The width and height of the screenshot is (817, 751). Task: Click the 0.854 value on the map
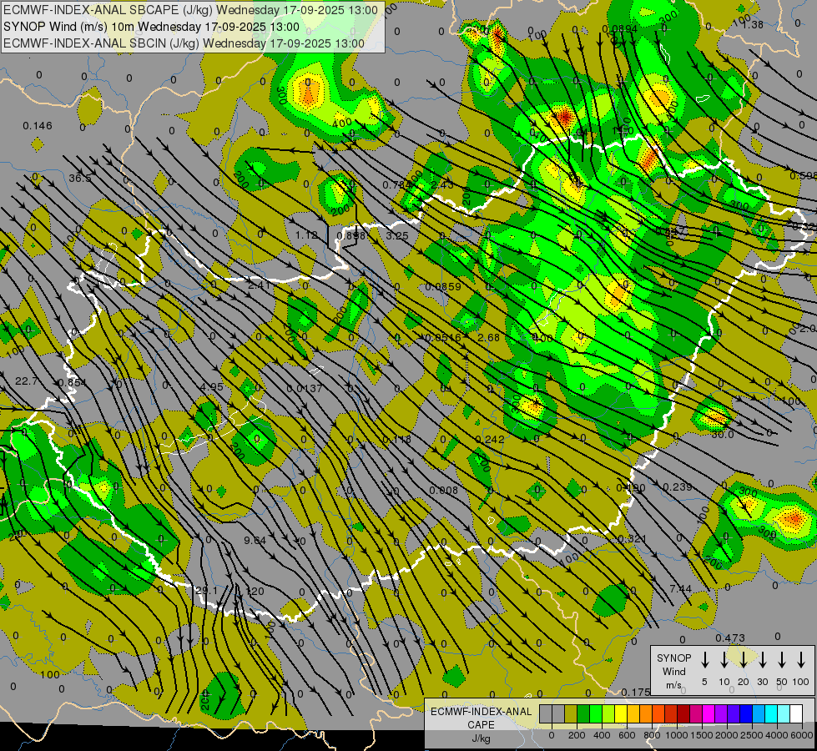[x=72, y=382]
